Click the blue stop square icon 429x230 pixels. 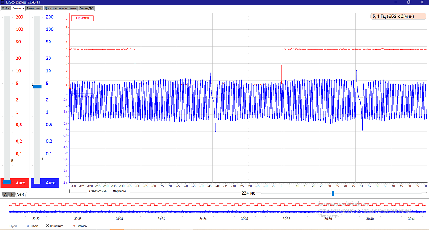(28, 226)
